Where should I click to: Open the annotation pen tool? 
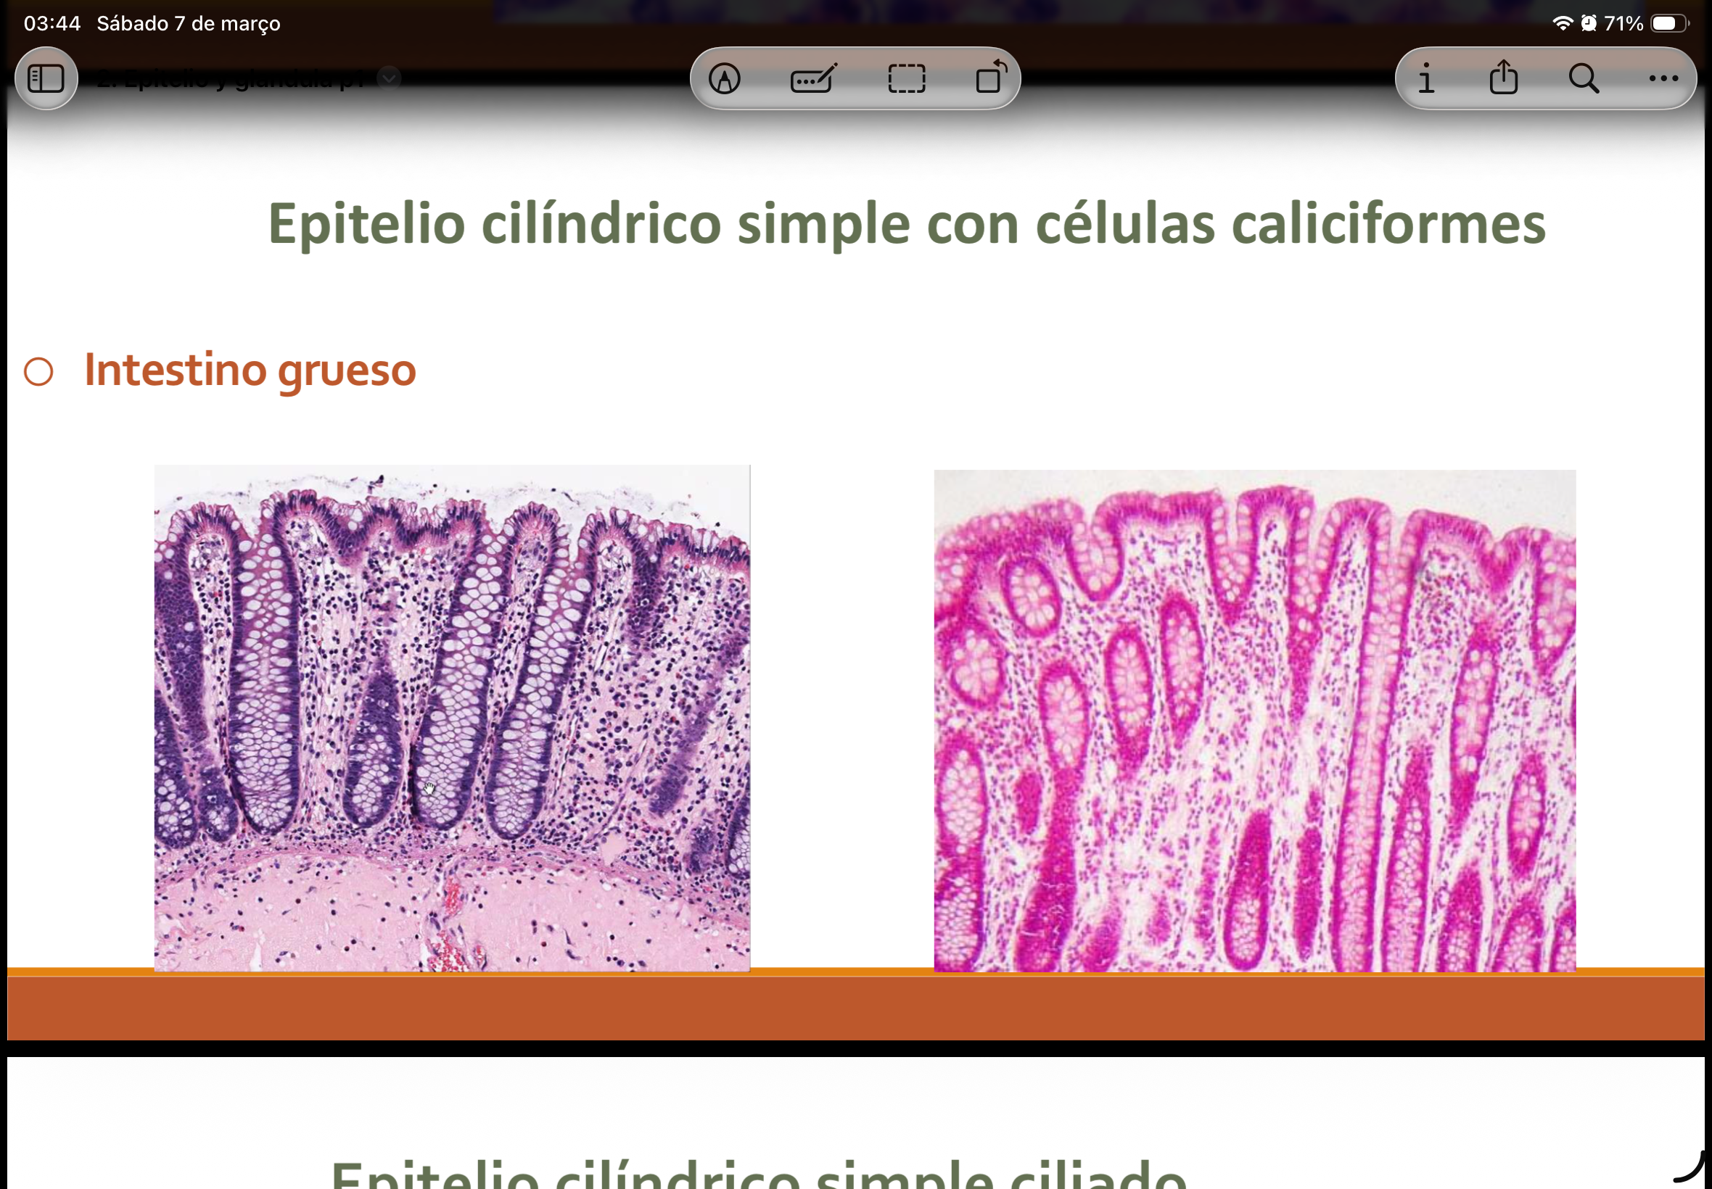[x=724, y=78]
